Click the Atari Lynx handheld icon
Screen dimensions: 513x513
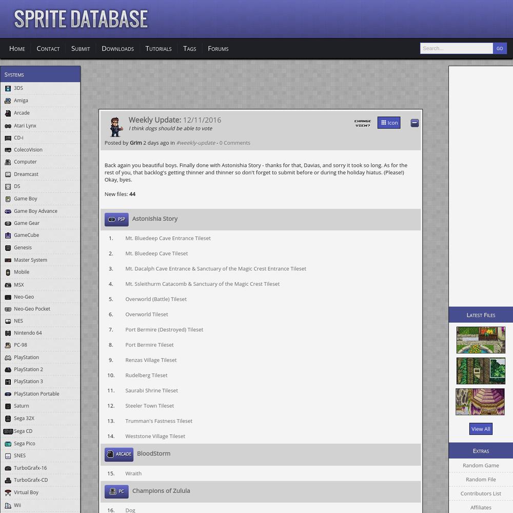click(8, 126)
